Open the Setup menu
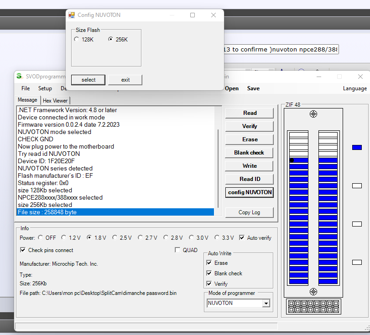 click(45, 88)
